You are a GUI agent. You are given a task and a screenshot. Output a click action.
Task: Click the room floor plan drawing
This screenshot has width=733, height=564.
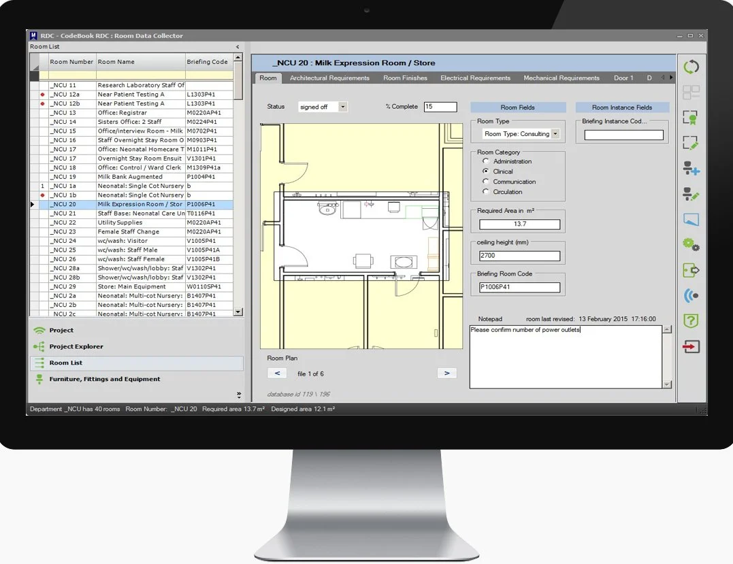point(361,236)
